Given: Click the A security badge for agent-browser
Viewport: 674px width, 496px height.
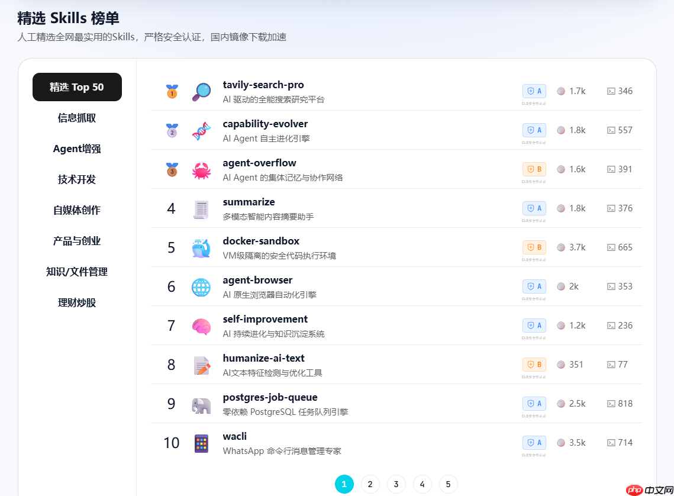Looking at the screenshot, I should point(534,286).
